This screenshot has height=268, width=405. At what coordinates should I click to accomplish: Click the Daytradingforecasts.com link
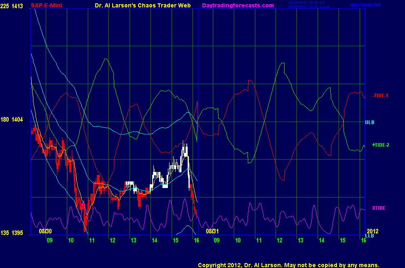[x=238, y=5]
